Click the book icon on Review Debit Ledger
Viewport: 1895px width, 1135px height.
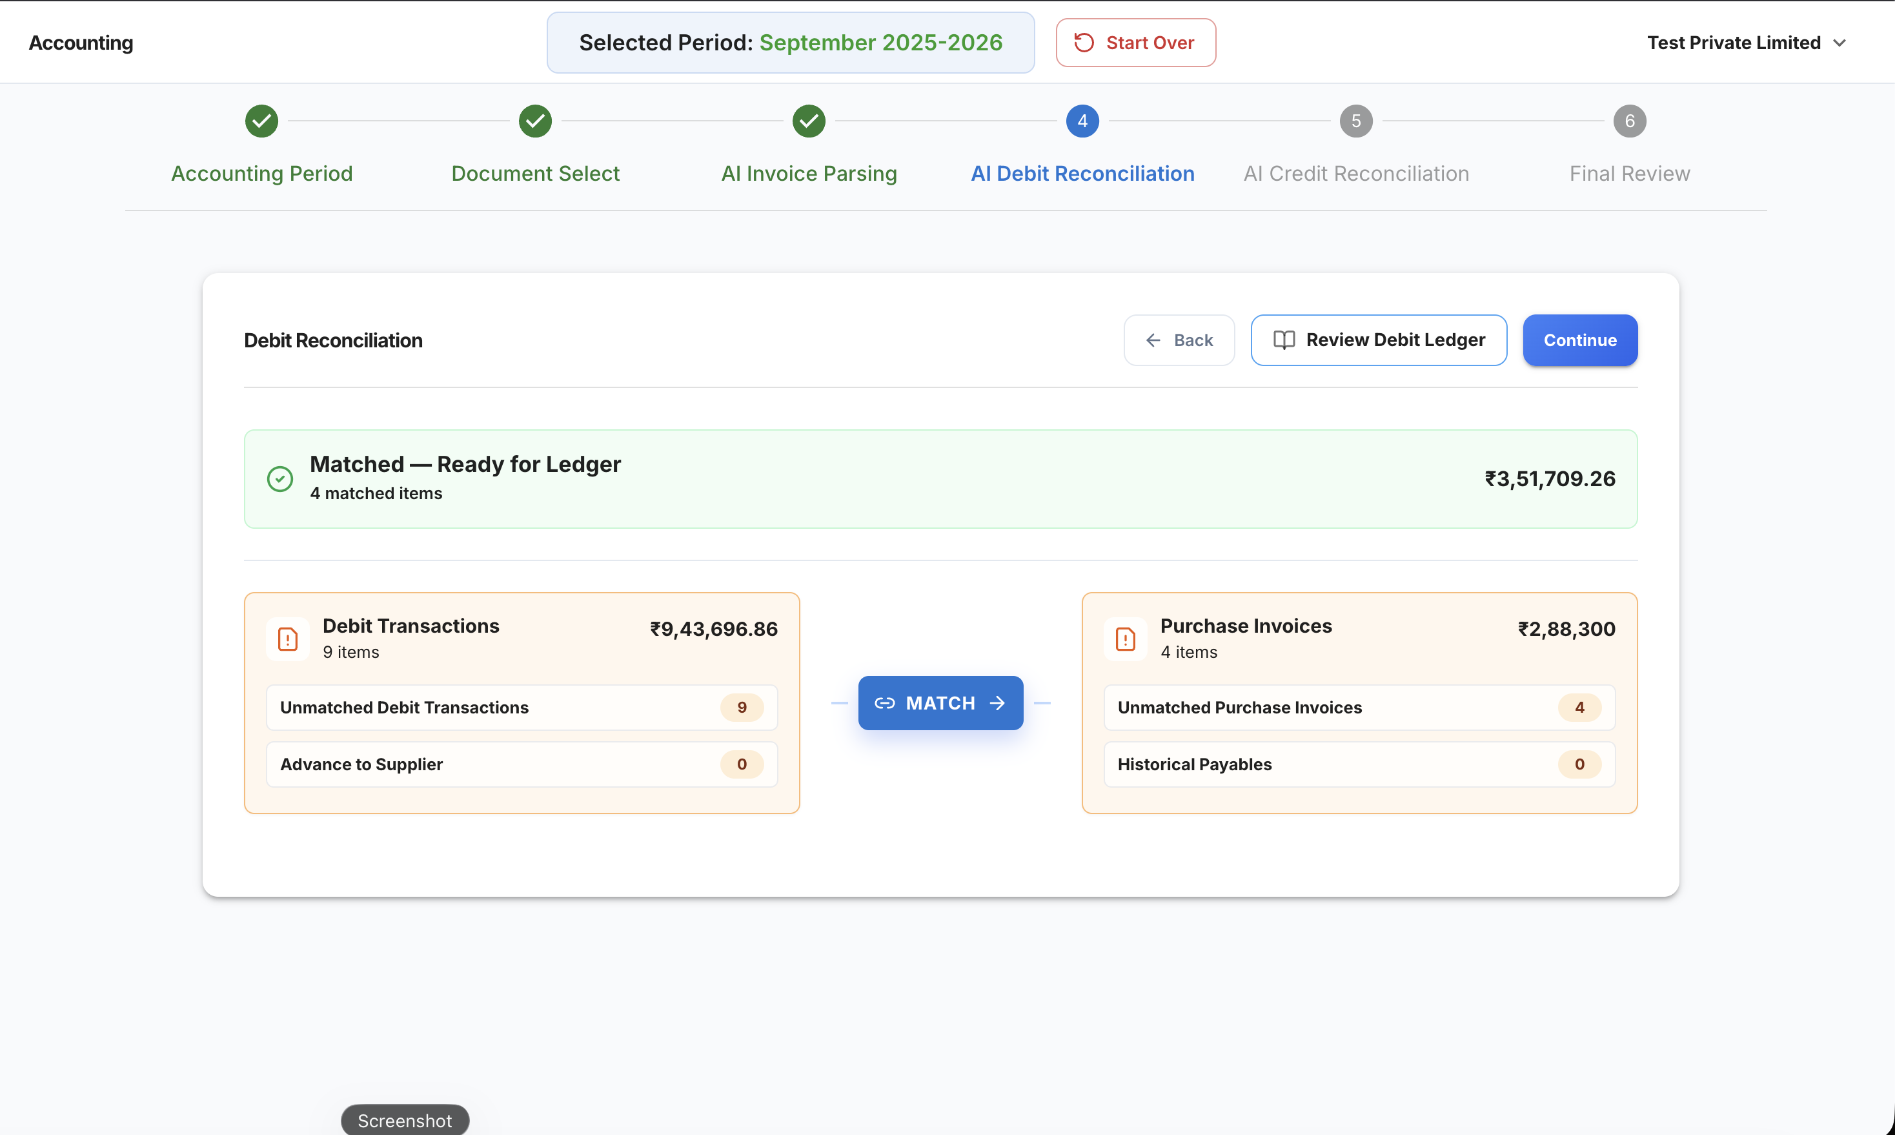tap(1284, 340)
